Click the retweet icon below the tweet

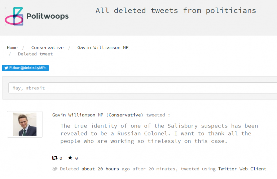coord(55,158)
